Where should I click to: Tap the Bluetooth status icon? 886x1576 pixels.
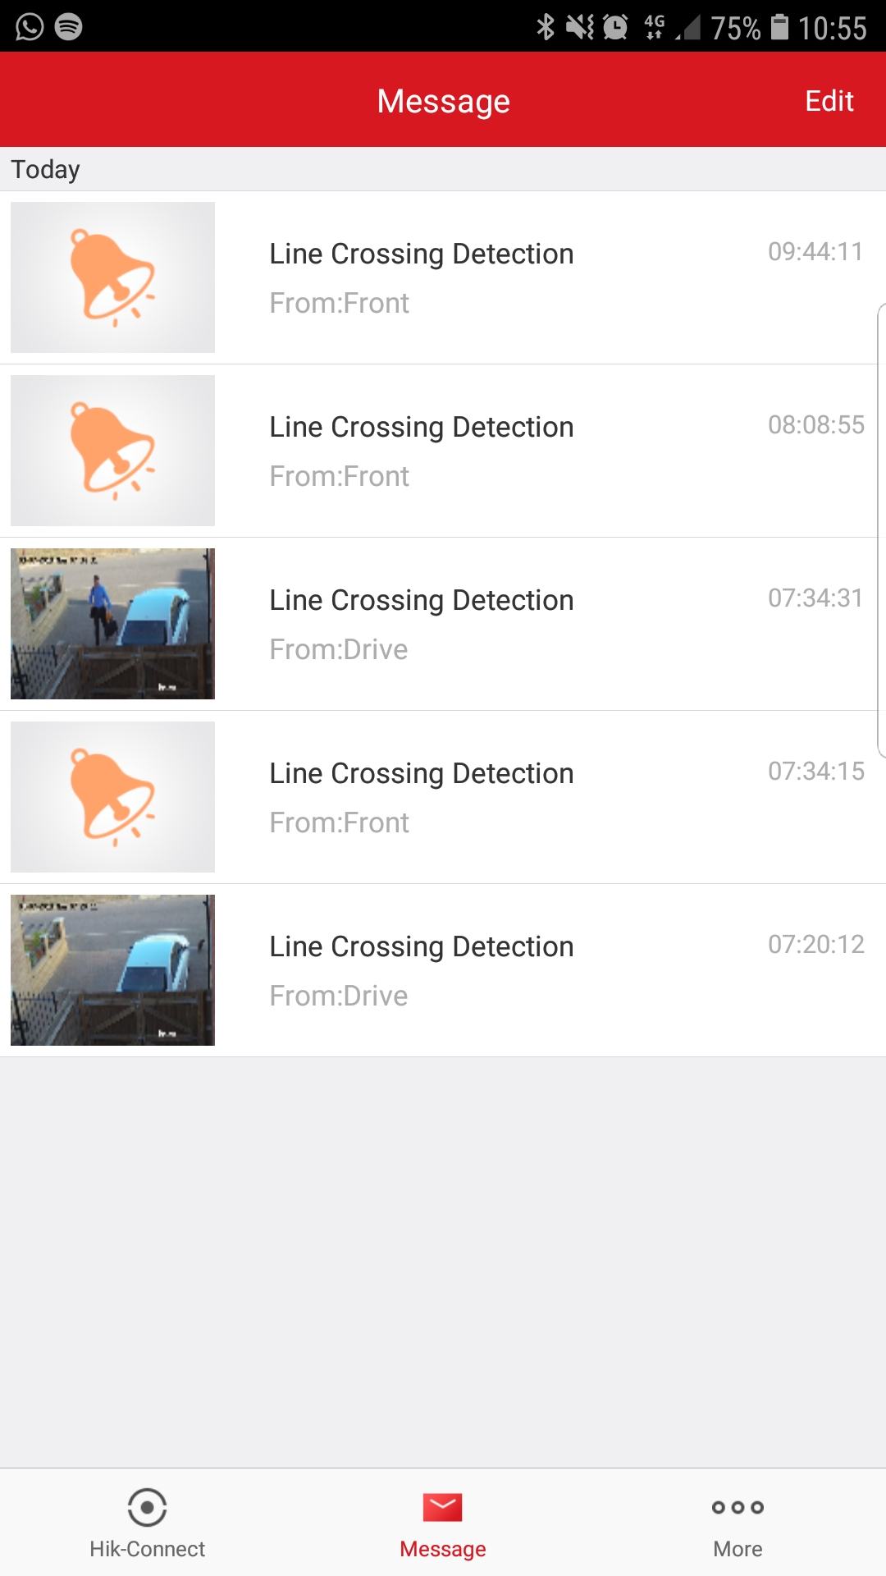(546, 27)
